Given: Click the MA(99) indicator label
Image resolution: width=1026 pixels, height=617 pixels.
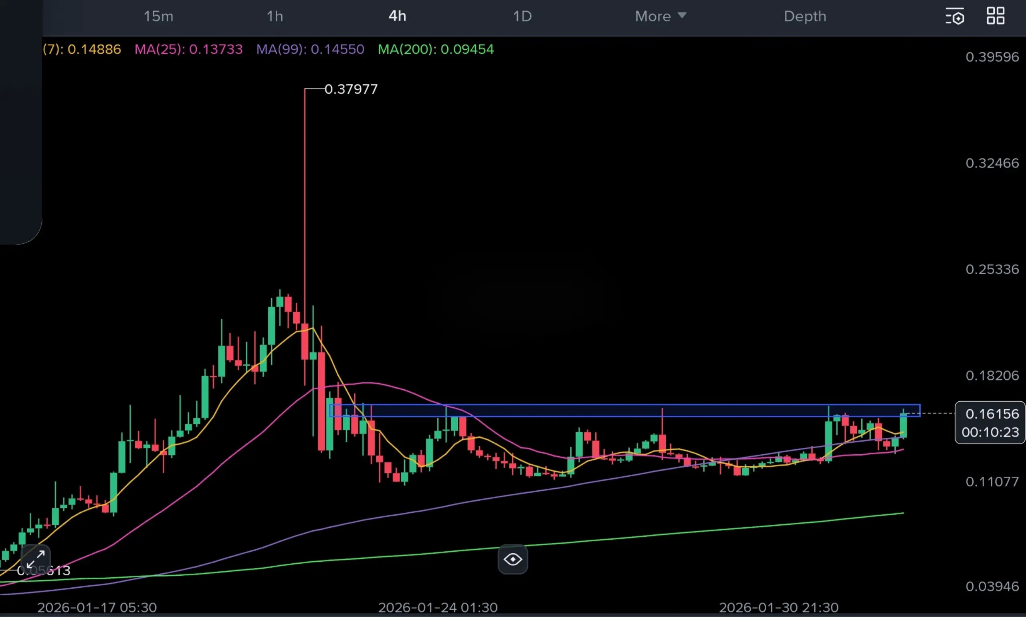Looking at the screenshot, I should click(x=310, y=49).
